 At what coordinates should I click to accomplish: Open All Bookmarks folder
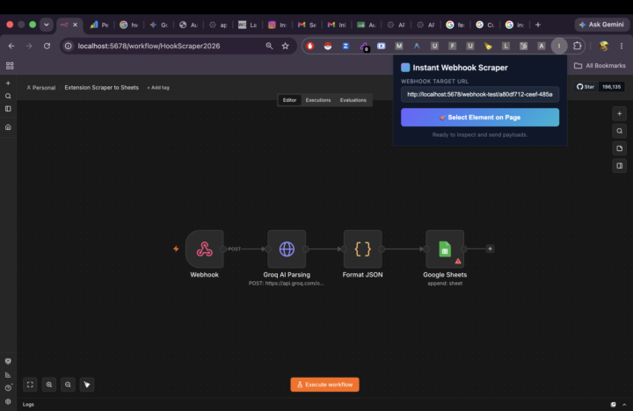coord(600,65)
